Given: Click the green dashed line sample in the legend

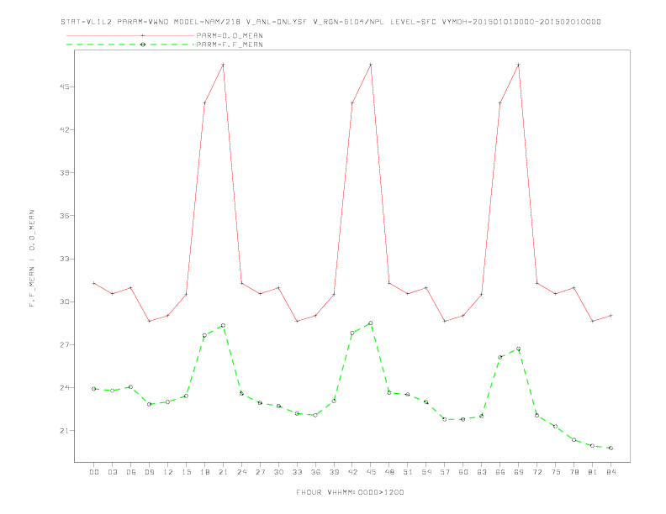Looking at the screenshot, I should (130, 45).
